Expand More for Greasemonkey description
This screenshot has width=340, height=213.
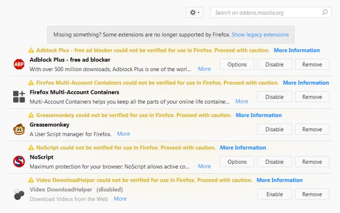(x=123, y=134)
